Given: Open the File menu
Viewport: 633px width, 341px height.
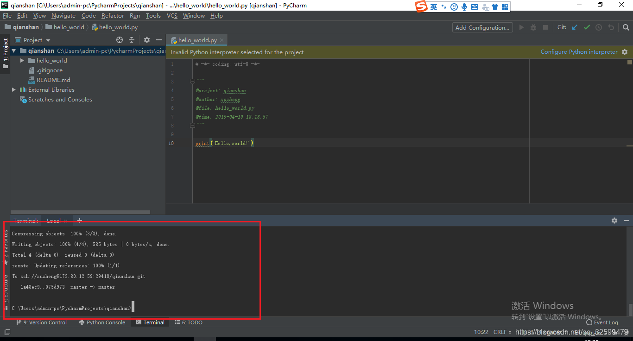Looking at the screenshot, I should [x=7, y=16].
